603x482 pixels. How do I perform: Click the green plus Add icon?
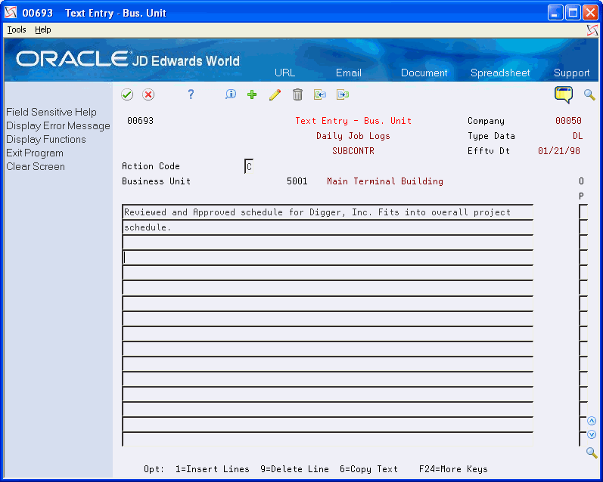(x=252, y=94)
